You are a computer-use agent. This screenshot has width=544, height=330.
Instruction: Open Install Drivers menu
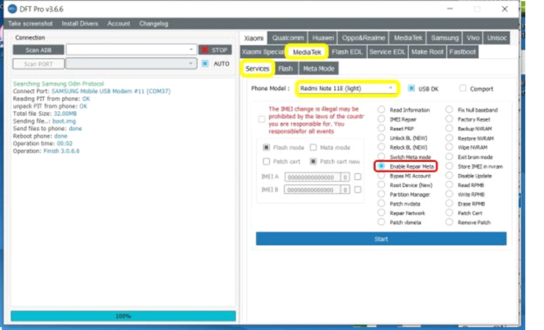coord(80,24)
